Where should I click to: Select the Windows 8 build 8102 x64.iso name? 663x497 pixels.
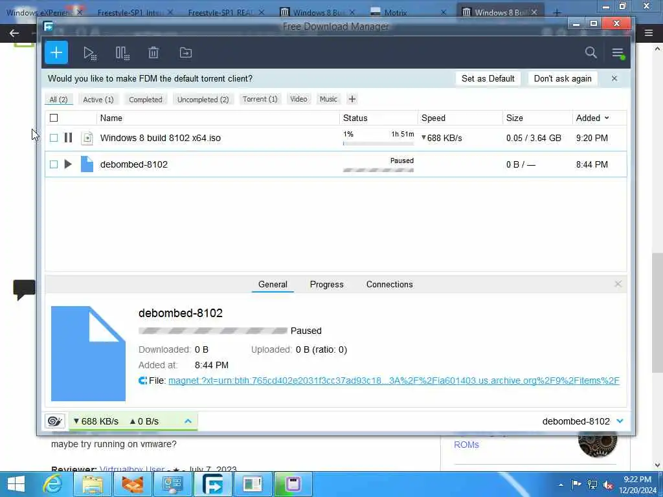pos(161,138)
